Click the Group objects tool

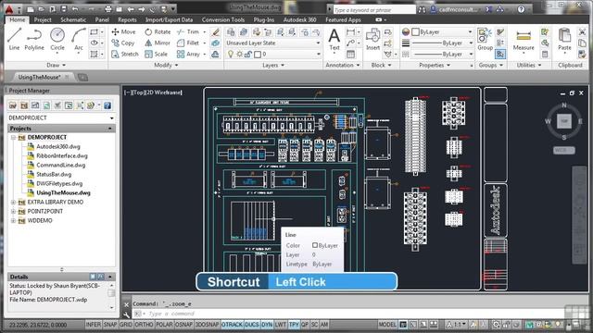485,39
